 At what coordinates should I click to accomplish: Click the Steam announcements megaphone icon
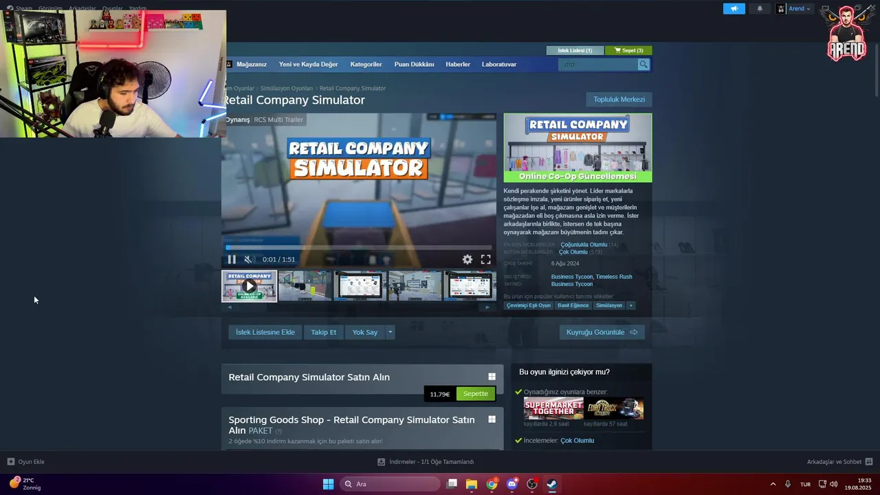click(734, 8)
